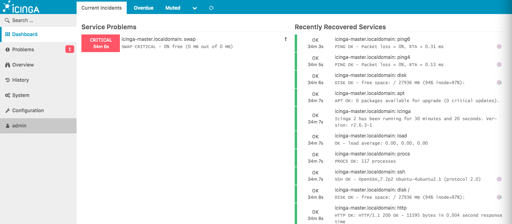Open the Dashboard menu item

click(x=38, y=34)
